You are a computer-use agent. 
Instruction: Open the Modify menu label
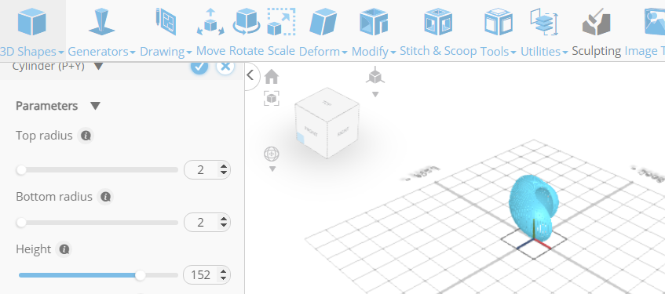click(x=374, y=52)
